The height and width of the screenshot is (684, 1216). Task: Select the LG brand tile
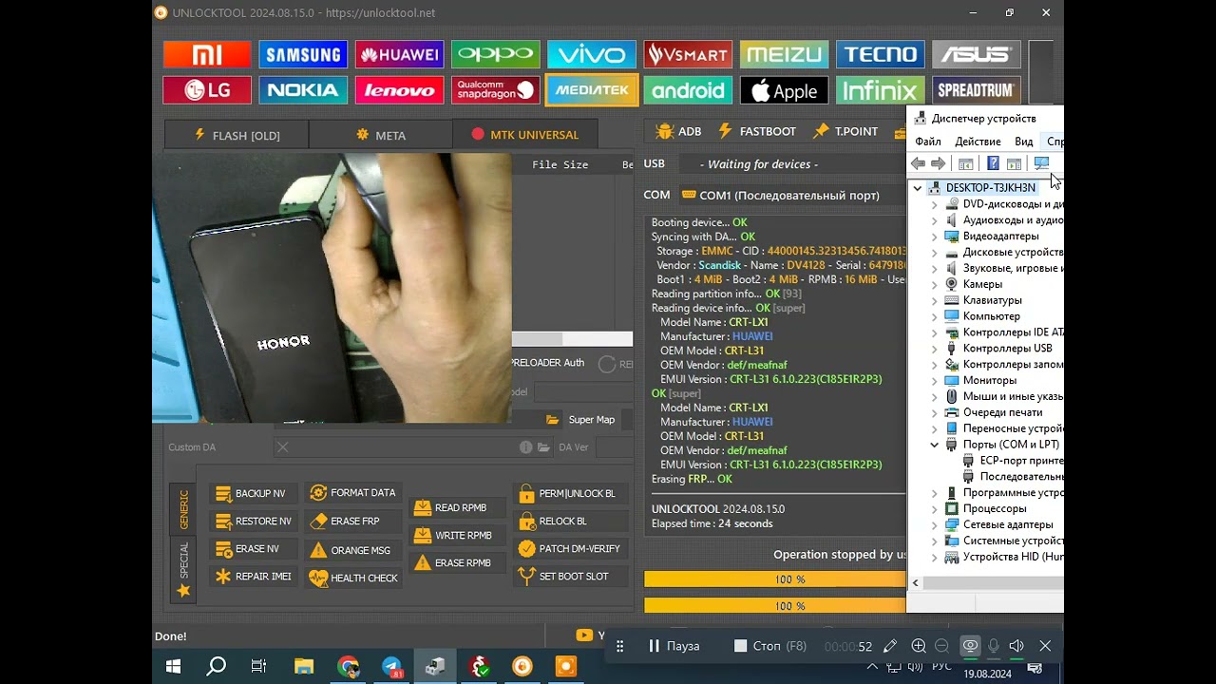207,90
